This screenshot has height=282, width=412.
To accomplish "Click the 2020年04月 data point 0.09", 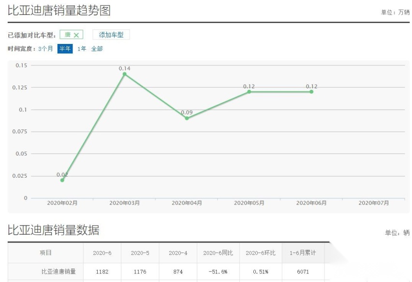I will 187,118.
